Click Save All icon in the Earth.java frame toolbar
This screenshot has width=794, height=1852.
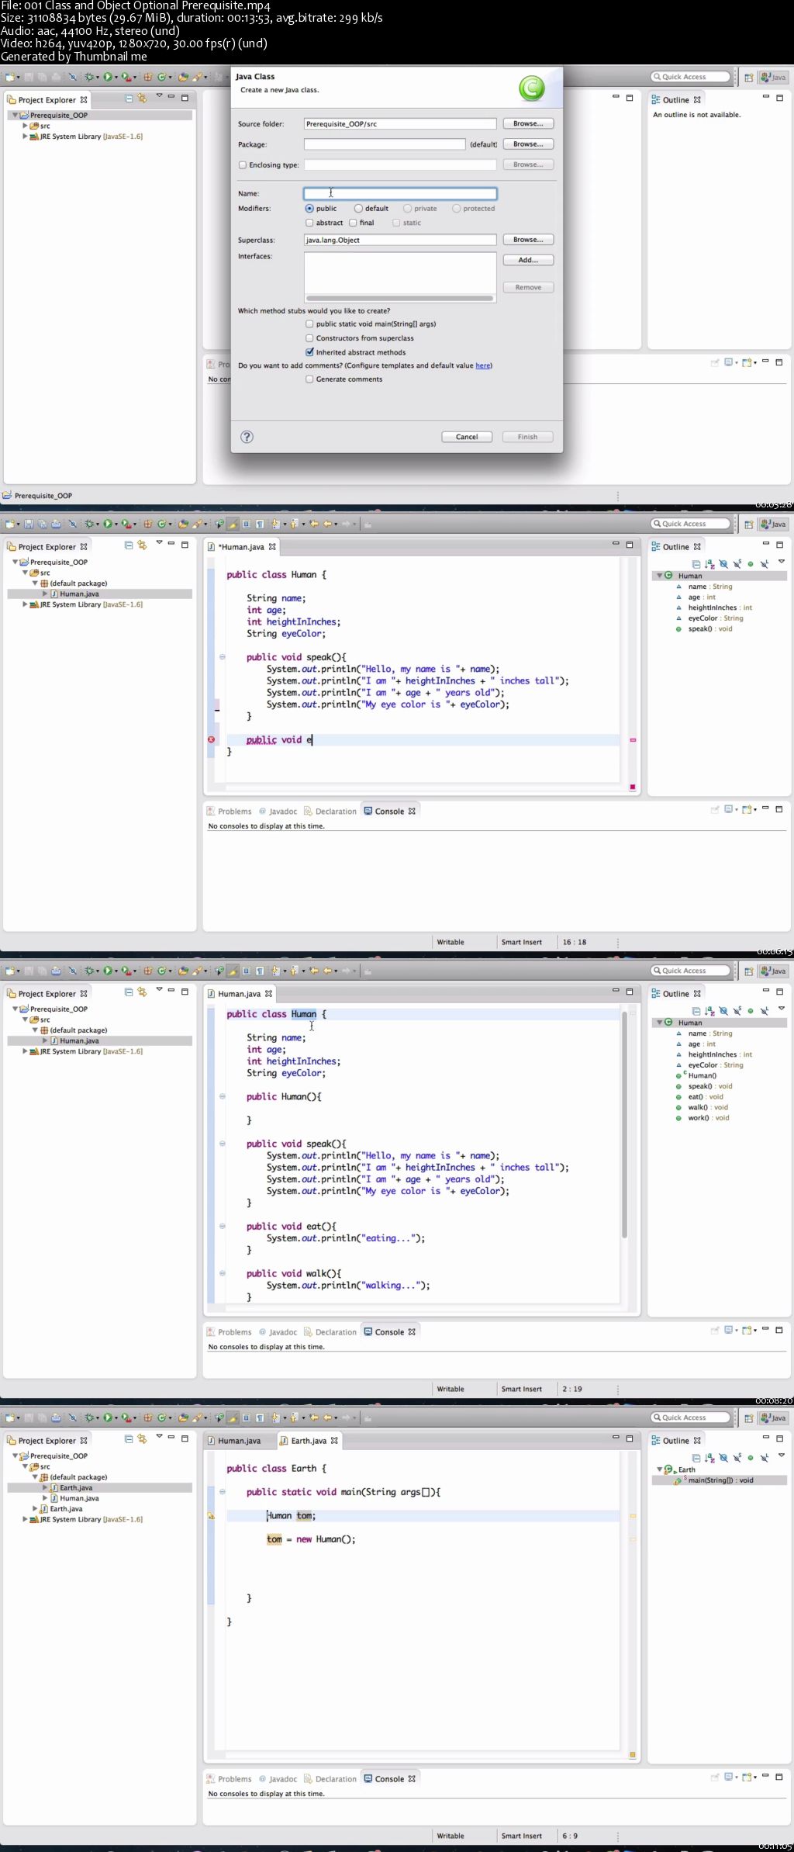(x=43, y=1418)
